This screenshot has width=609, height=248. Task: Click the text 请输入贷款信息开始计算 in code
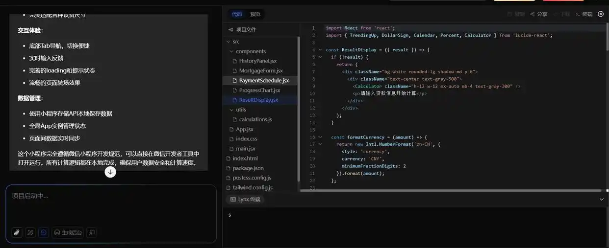[388, 93]
